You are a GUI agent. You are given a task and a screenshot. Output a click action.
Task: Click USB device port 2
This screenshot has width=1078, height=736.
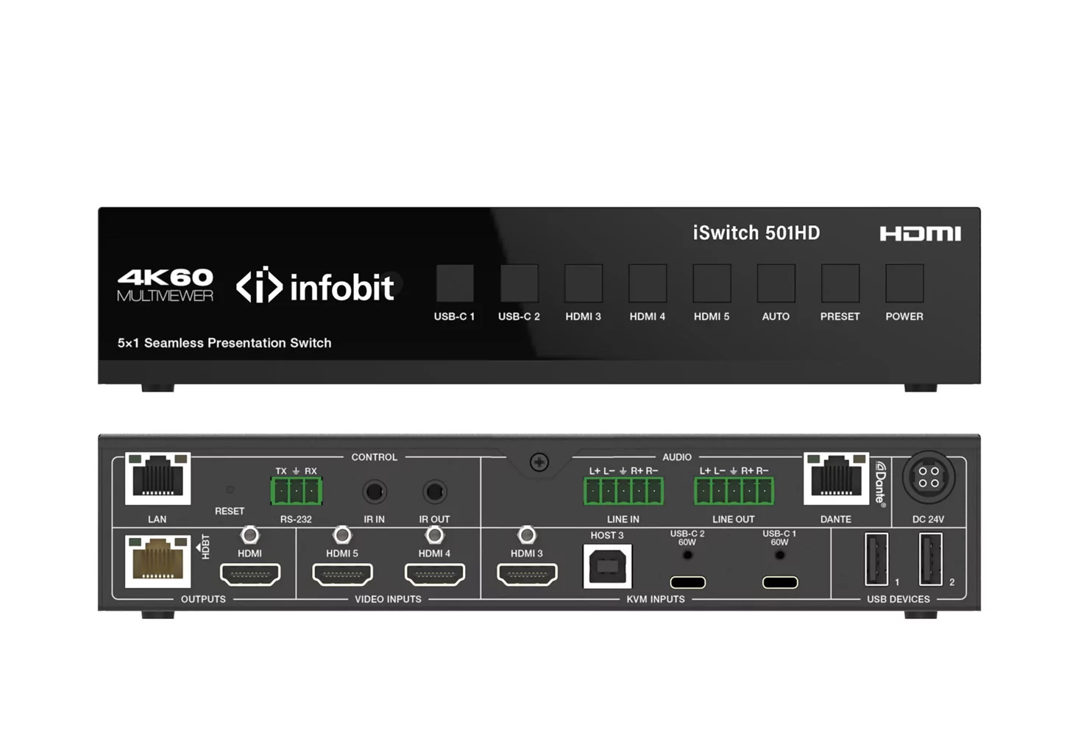point(930,559)
